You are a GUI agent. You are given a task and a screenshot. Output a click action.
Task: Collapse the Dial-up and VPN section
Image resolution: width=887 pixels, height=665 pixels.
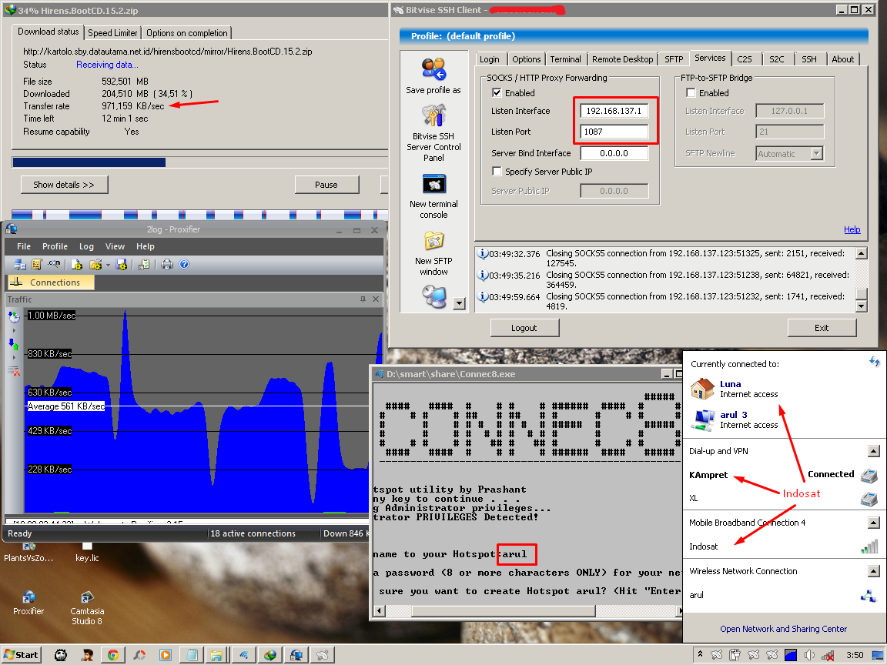[x=874, y=451]
